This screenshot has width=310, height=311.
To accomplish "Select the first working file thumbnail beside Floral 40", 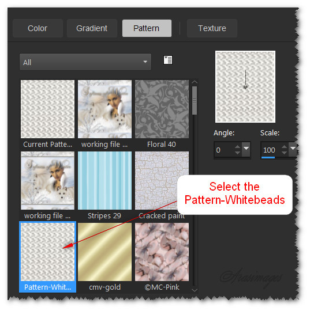I will click(x=104, y=109).
